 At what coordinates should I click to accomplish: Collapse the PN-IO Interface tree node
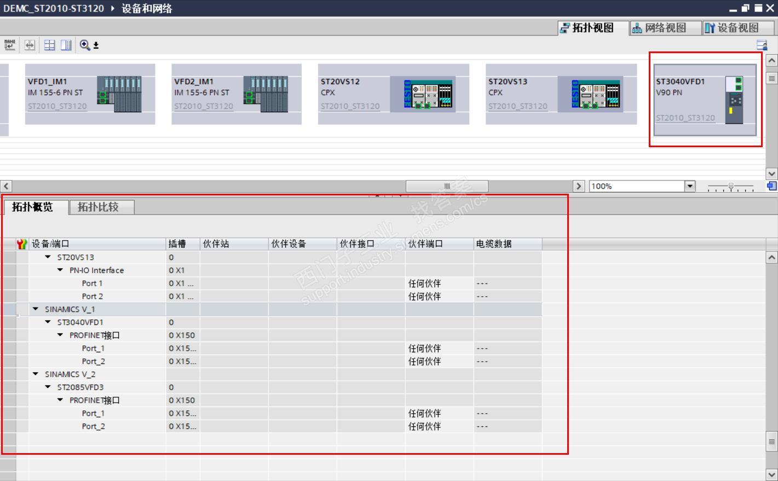click(60, 270)
